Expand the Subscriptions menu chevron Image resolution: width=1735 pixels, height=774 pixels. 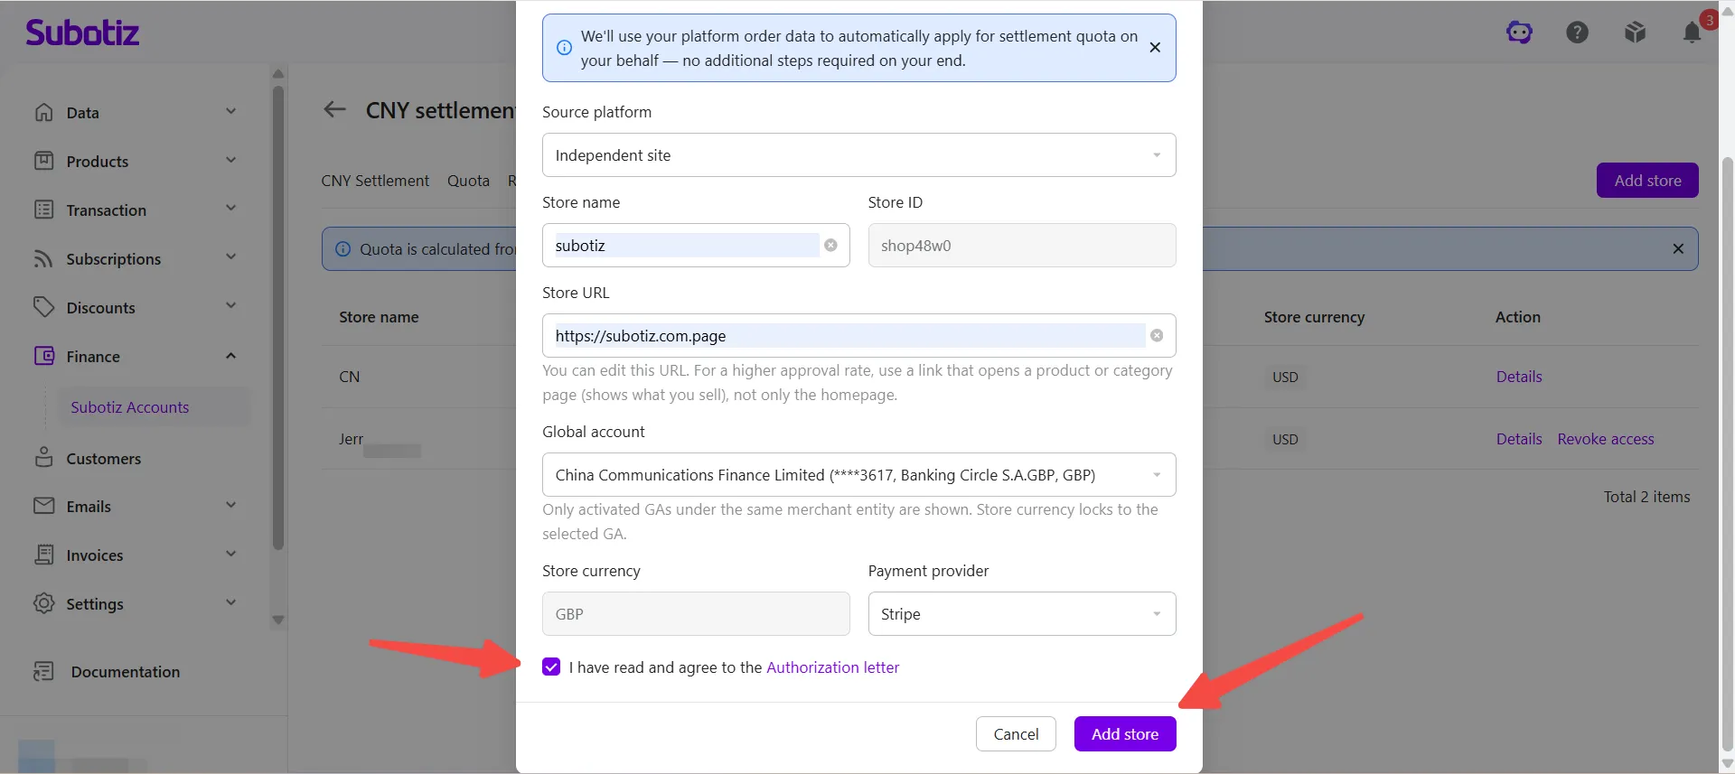tap(230, 257)
